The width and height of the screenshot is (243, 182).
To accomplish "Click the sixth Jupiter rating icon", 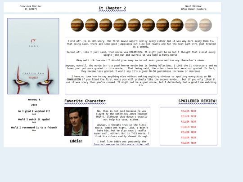I will 148,25.
